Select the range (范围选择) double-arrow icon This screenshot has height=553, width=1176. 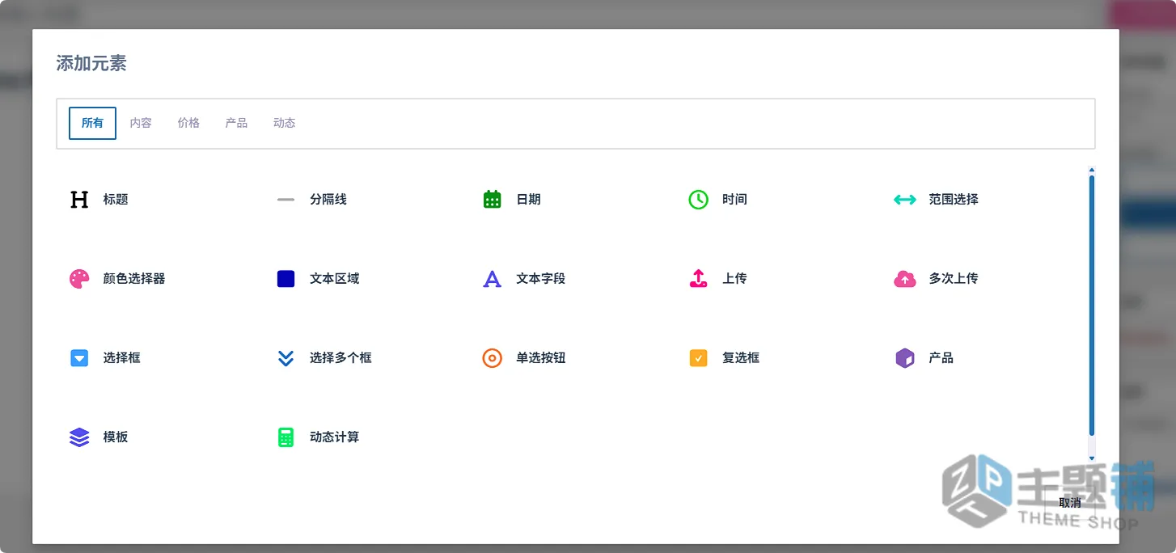905,200
